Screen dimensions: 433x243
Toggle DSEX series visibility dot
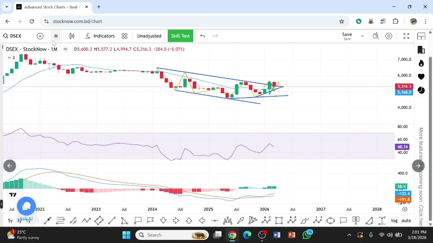65,49
